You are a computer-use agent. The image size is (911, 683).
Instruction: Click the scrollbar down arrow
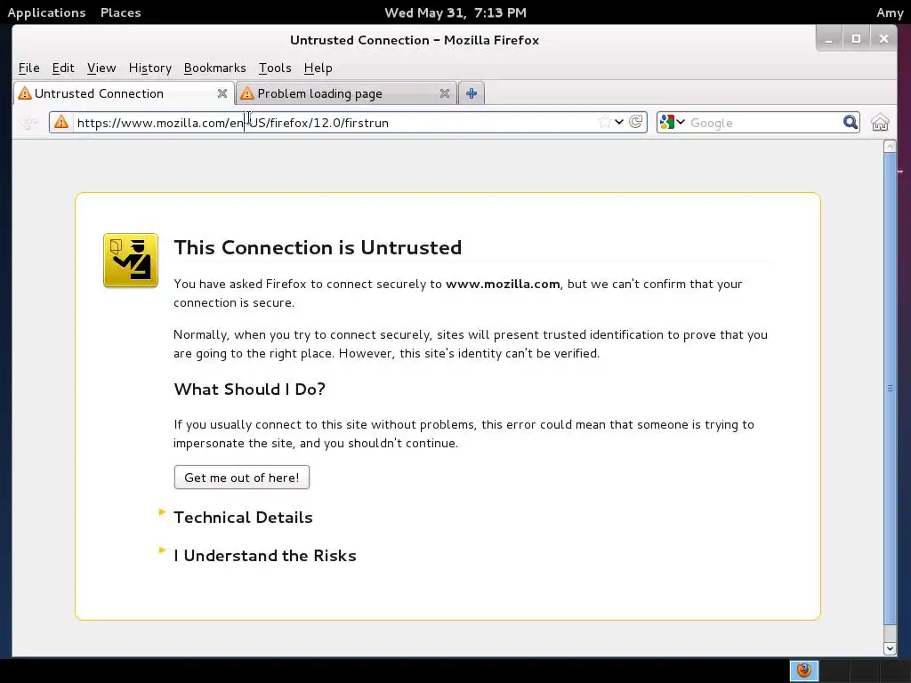pos(890,648)
